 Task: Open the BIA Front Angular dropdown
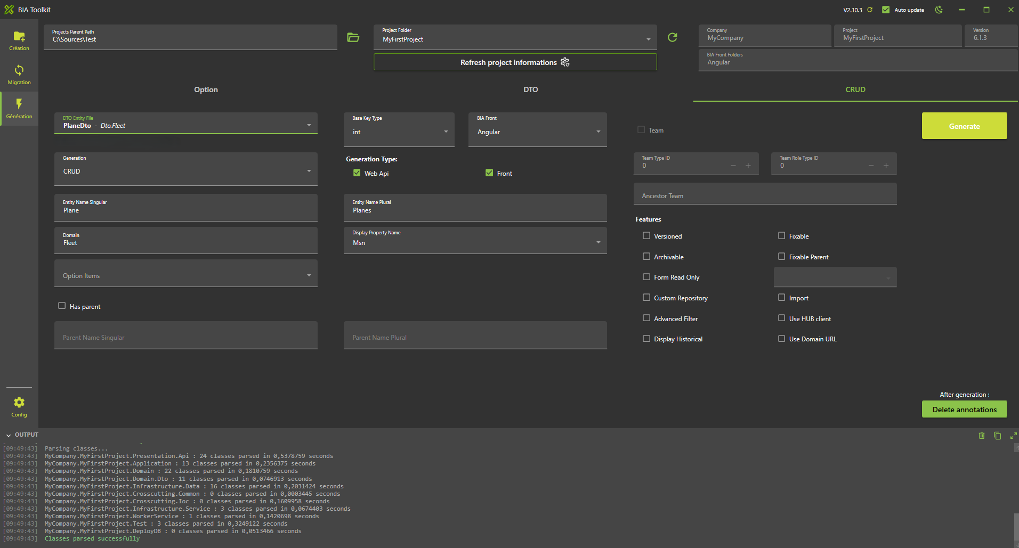(x=538, y=129)
